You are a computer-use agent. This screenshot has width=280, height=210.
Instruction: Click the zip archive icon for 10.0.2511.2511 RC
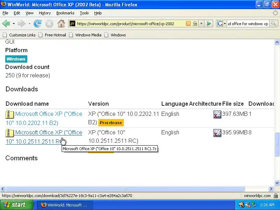click(x=10, y=133)
